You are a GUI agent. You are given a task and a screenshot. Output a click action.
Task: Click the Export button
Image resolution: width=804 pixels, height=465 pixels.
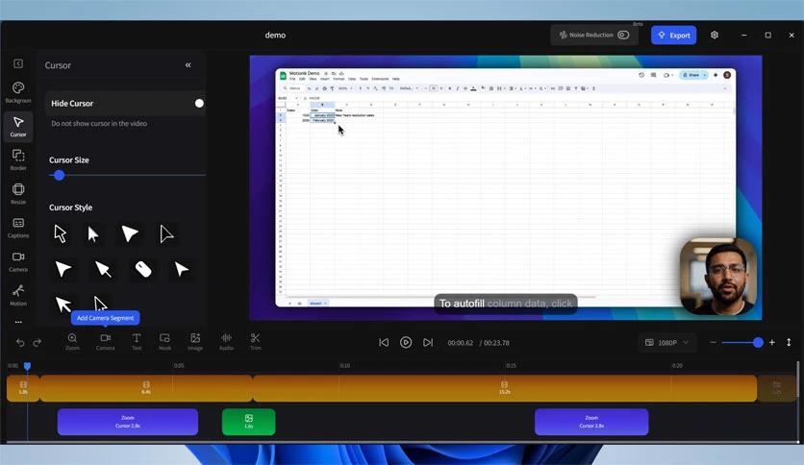coord(674,36)
